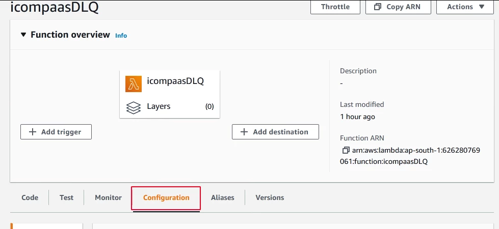Click the '1 hour ago' last modified value
Image resolution: width=499 pixels, height=229 pixels.
[357, 117]
